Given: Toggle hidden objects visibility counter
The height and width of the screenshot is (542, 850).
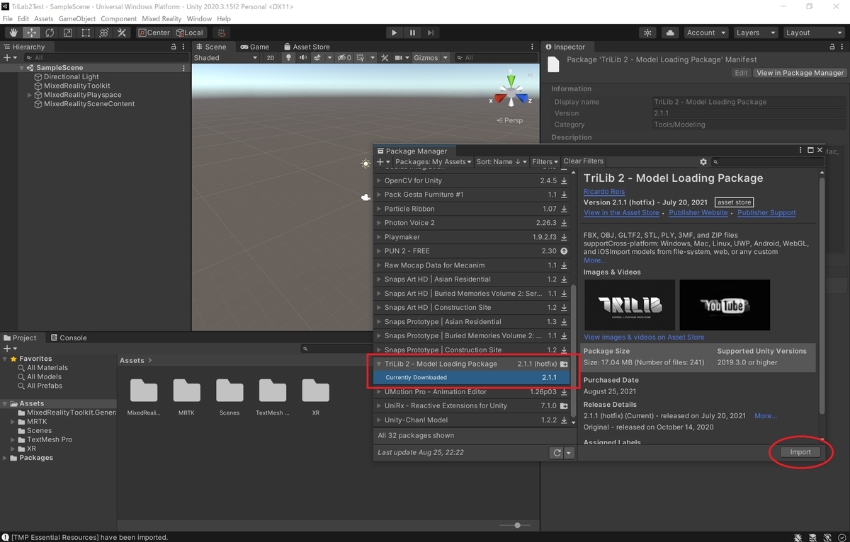Looking at the screenshot, I should [344, 57].
